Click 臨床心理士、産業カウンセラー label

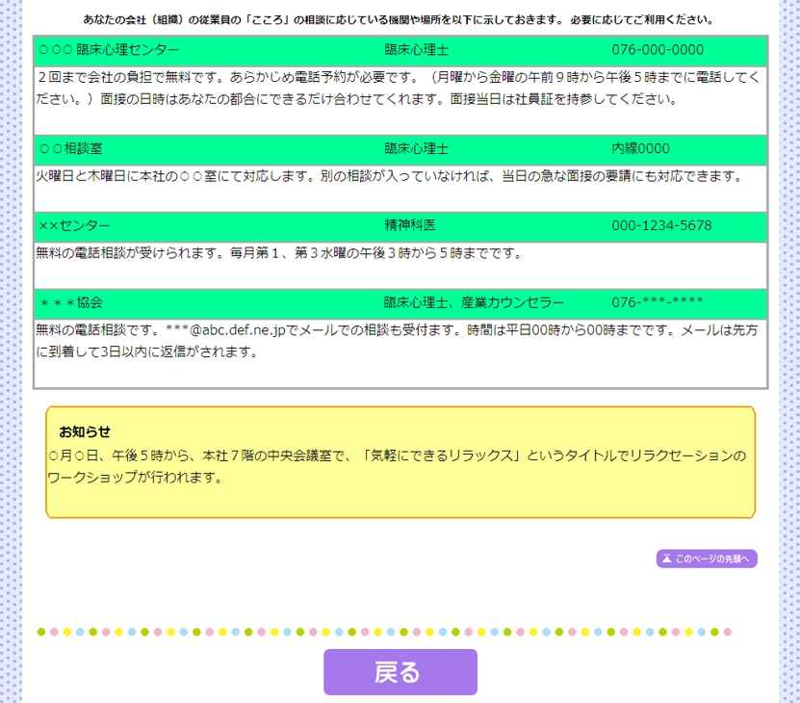point(474,302)
